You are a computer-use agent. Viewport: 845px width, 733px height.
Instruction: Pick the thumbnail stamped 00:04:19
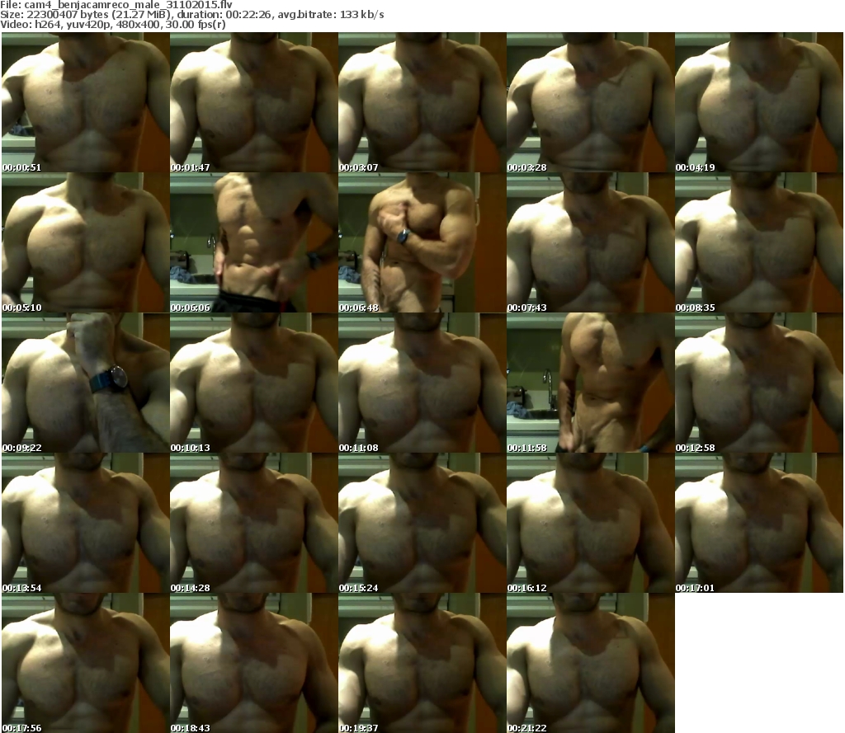[759, 102]
